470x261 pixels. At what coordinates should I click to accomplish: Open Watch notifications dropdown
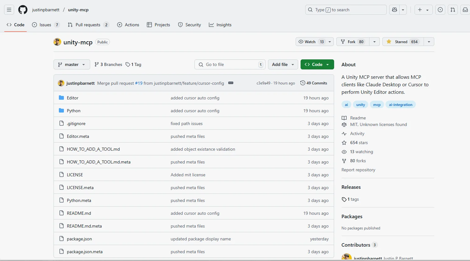pos(315,42)
